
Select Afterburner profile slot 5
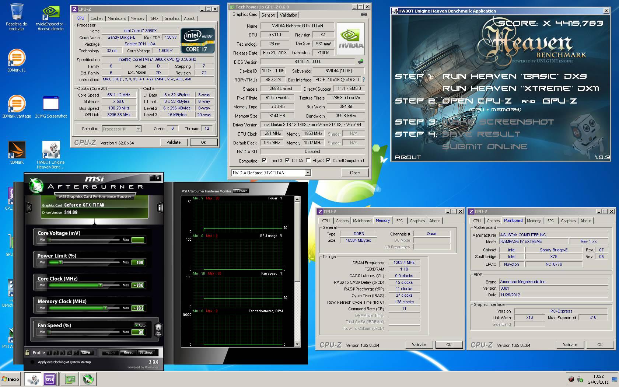pyautogui.click(x=76, y=353)
